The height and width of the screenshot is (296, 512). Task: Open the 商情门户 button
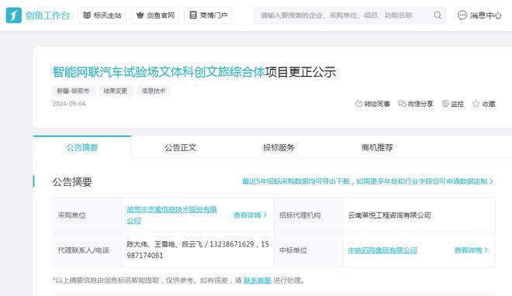coord(209,15)
